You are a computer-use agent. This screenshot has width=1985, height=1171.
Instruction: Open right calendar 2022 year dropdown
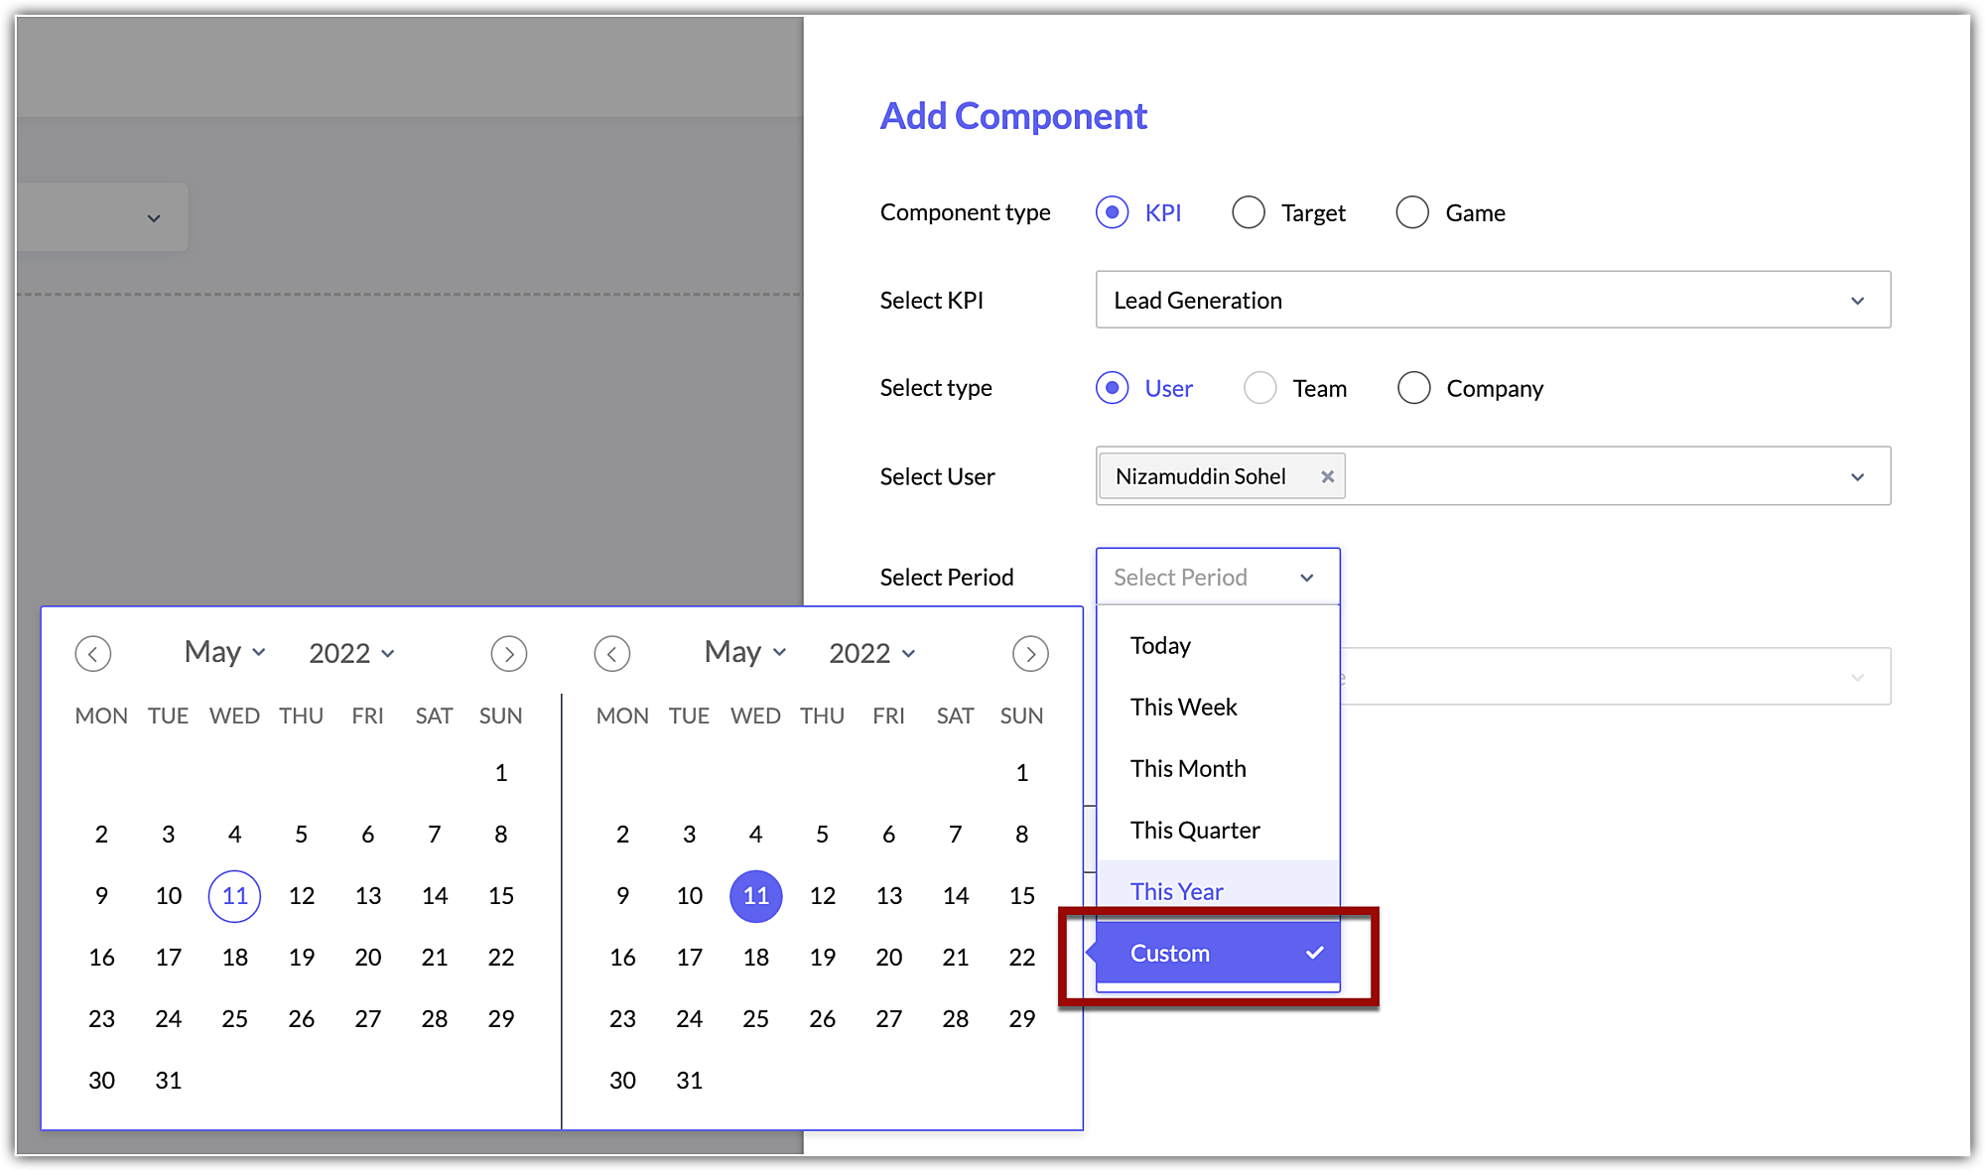click(x=872, y=653)
